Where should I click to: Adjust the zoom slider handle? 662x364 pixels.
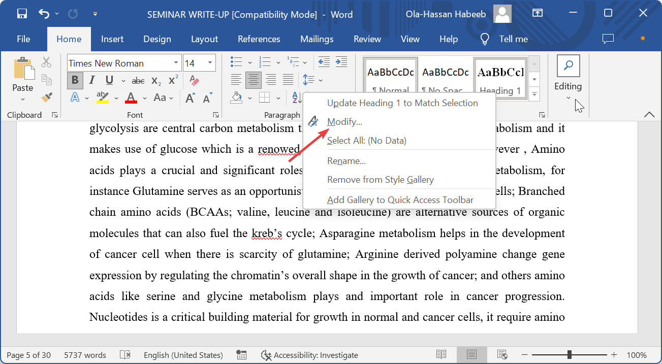click(x=570, y=355)
